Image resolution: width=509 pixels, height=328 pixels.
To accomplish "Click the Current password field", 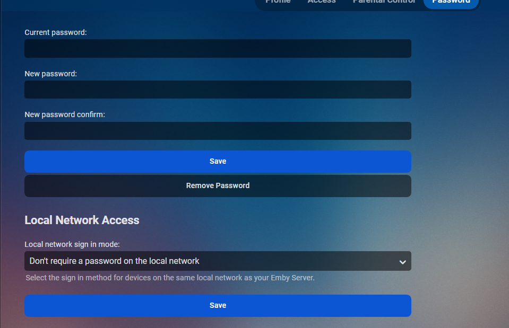I will click(x=218, y=49).
